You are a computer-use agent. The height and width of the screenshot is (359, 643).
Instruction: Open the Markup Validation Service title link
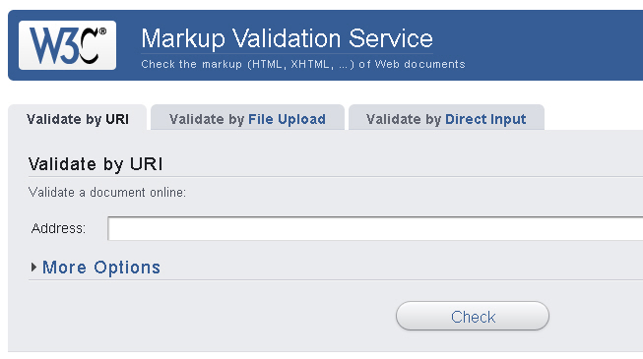287,39
